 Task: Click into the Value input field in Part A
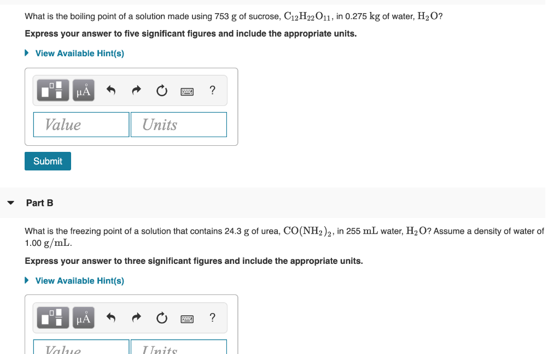point(81,124)
